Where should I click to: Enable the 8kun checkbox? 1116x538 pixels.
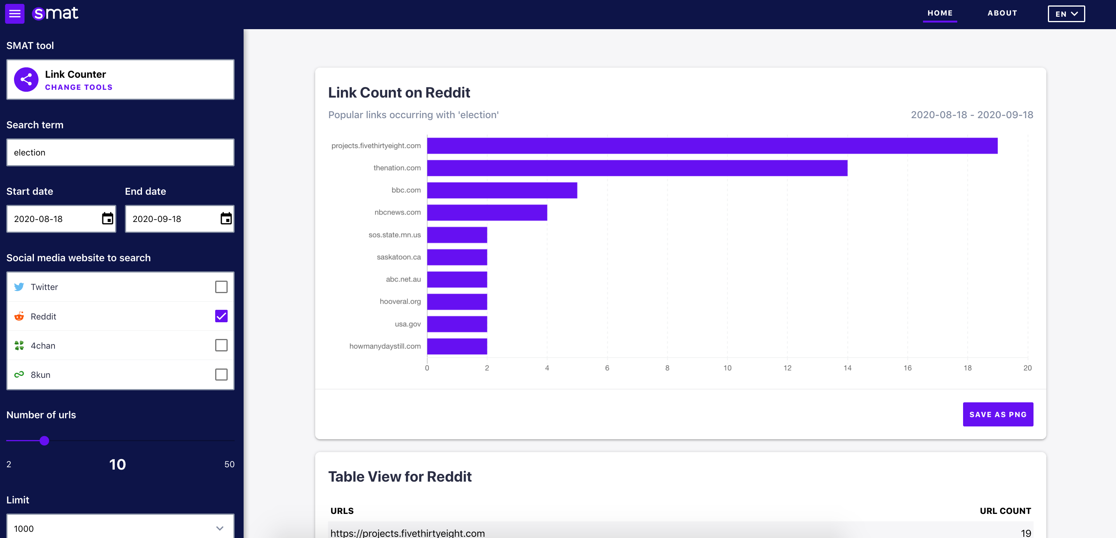[x=221, y=374]
